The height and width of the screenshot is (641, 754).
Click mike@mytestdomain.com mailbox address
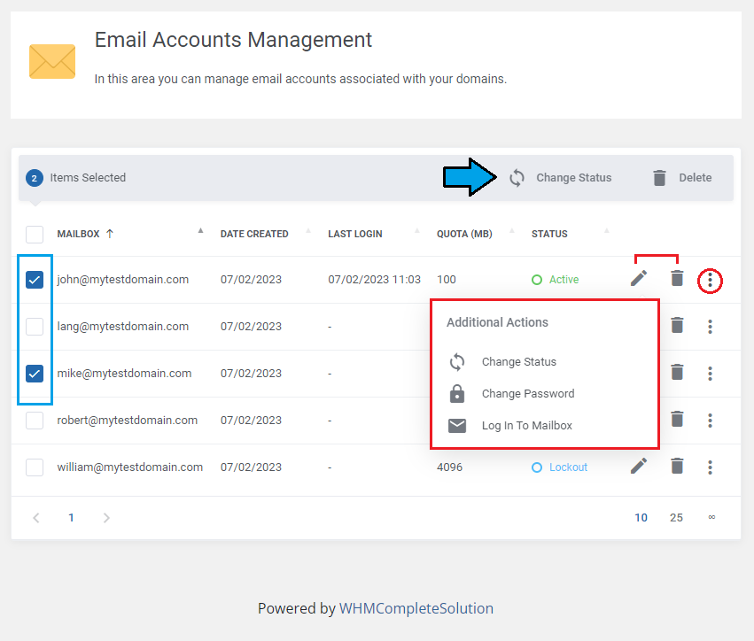coord(124,374)
